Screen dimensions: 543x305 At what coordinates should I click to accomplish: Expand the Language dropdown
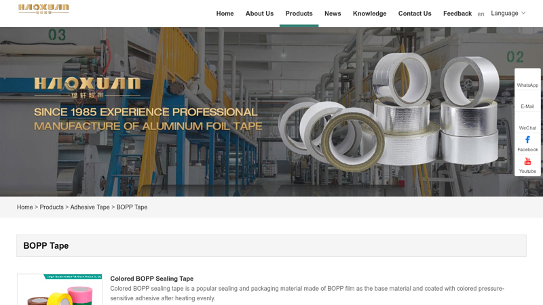[x=508, y=13]
